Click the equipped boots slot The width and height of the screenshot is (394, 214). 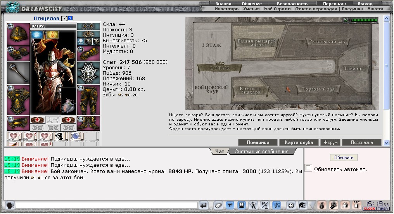pos(88,123)
